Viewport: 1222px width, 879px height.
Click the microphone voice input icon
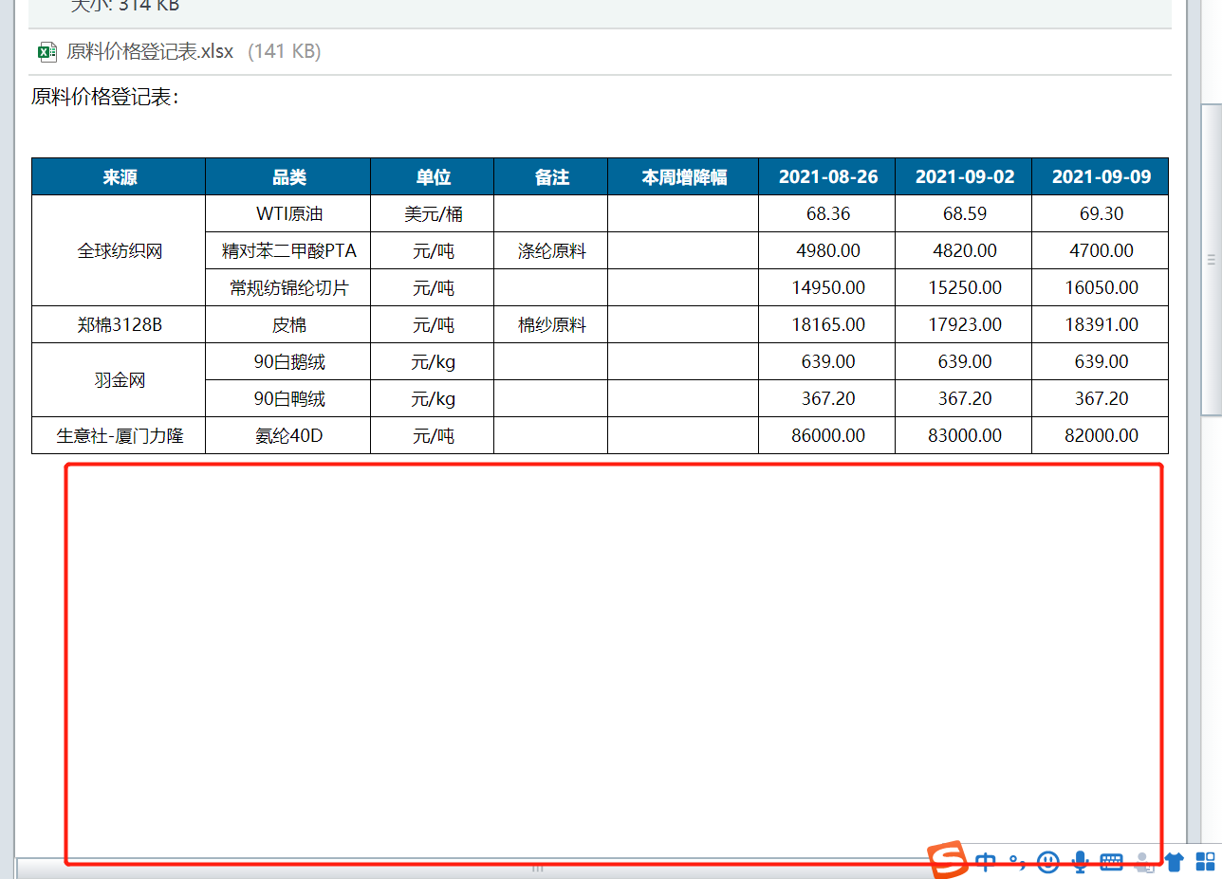1080,862
